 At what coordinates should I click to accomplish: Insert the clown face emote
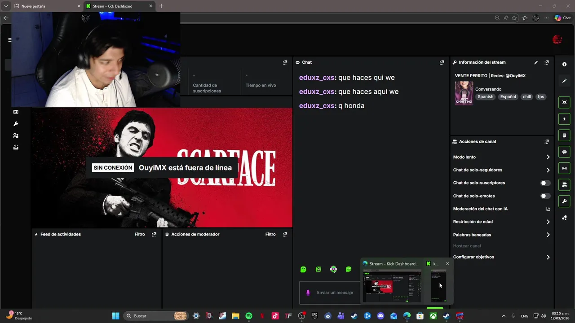(333, 269)
